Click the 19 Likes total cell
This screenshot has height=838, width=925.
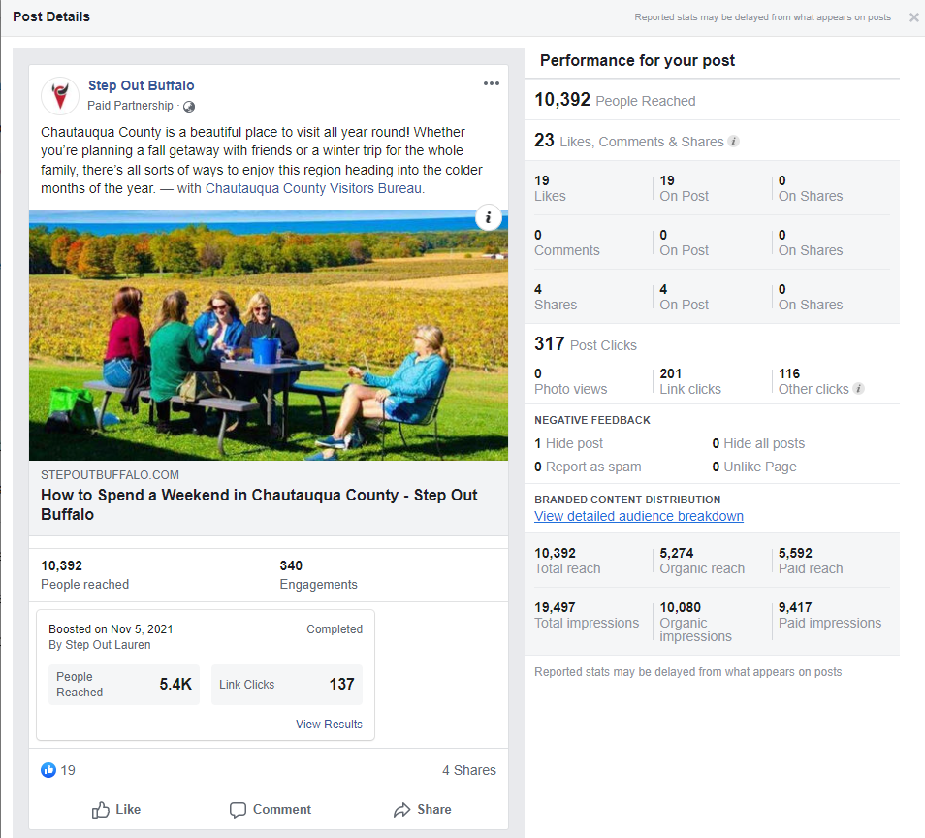point(550,188)
